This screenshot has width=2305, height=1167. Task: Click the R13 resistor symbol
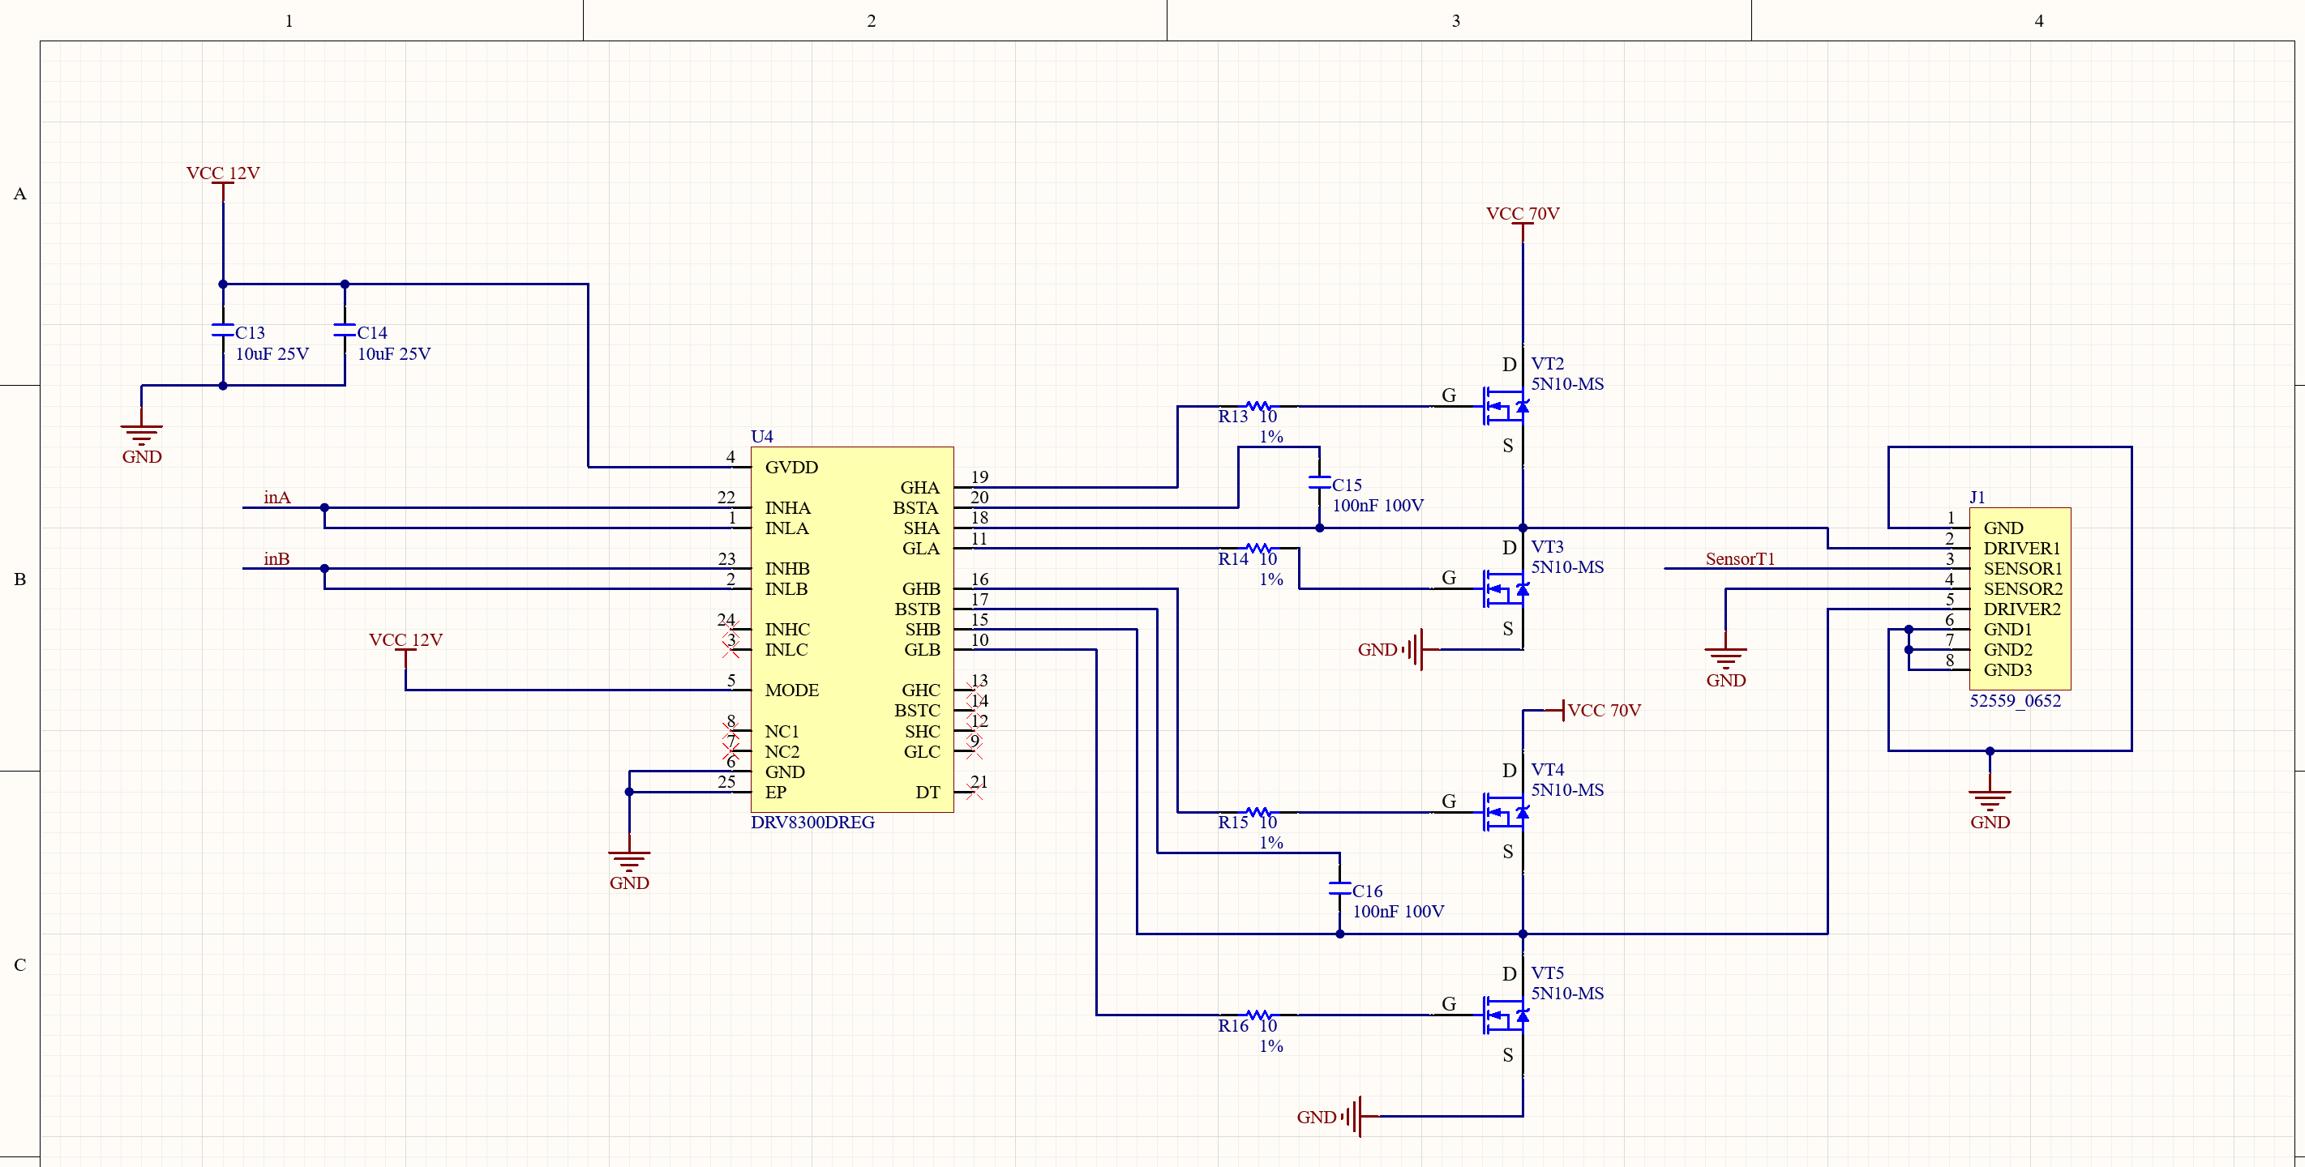[1258, 406]
